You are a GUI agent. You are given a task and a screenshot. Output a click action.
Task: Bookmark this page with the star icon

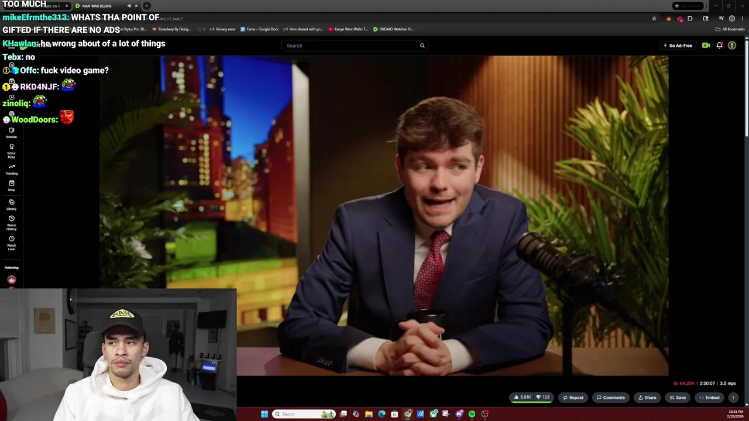click(x=654, y=19)
